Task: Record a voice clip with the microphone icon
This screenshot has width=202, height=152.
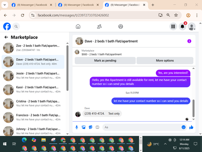Action: pos(77,127)
